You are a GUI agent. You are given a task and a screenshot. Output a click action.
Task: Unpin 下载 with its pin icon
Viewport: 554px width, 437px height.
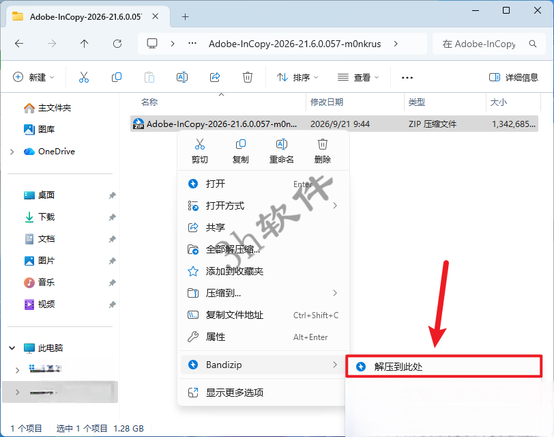[x=112, y=217]
